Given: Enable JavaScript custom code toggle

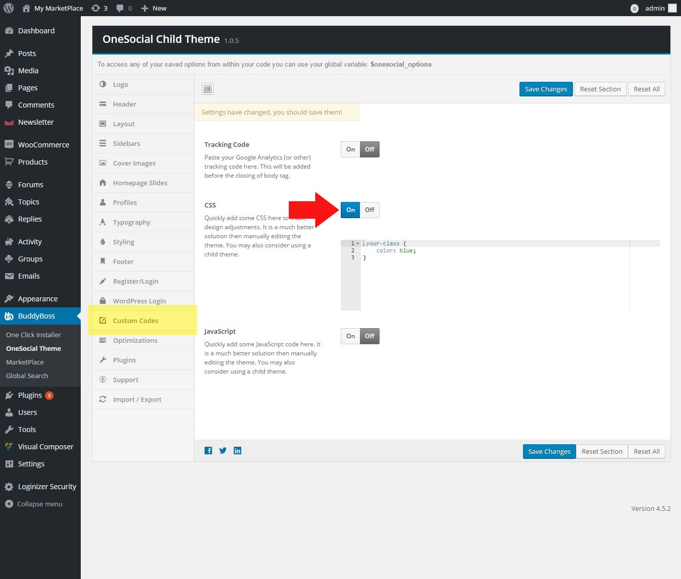Looking at the screenshot, I should (350, 336).
